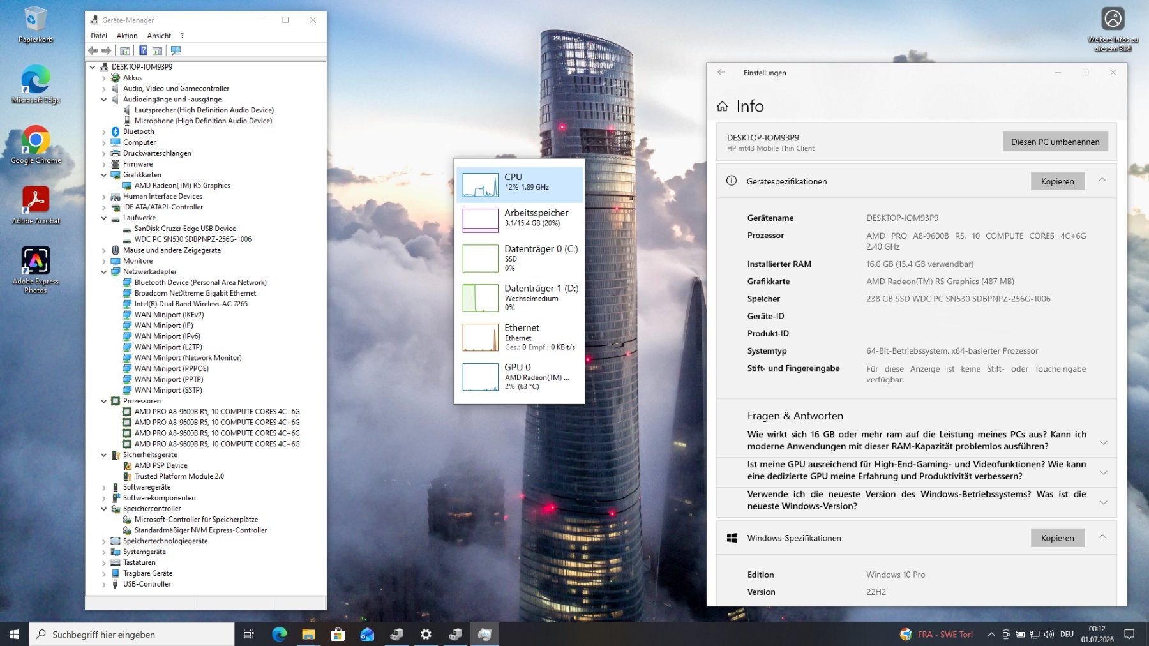1149x646 pixels.
Task: Expand the GPU High-End-Gaming question chevron
Action: pos(1103,472)
